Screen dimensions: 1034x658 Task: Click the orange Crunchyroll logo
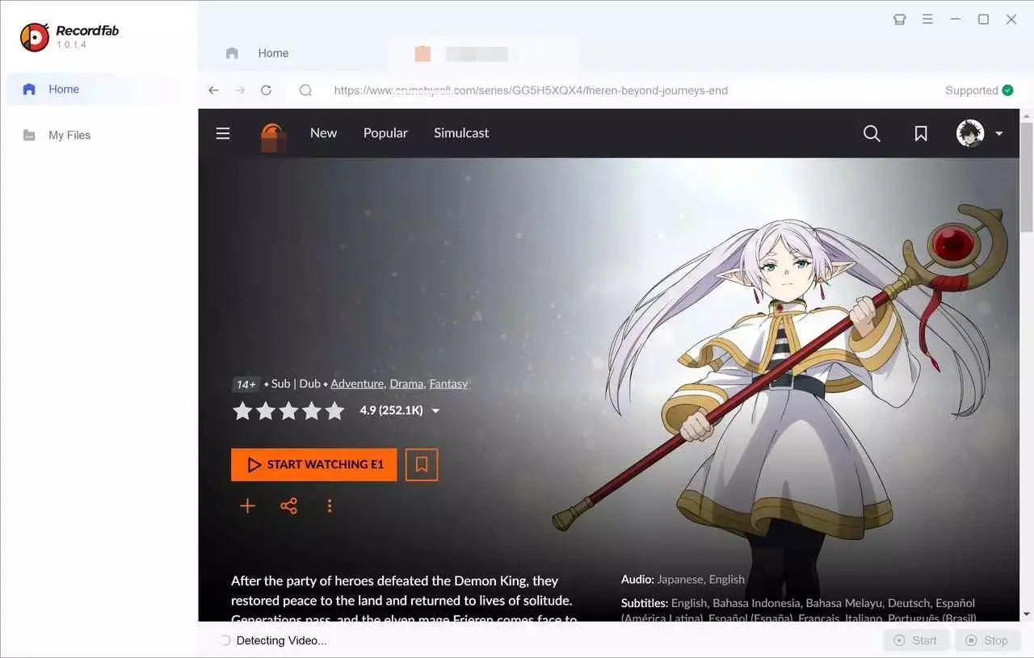coord(274,137)
